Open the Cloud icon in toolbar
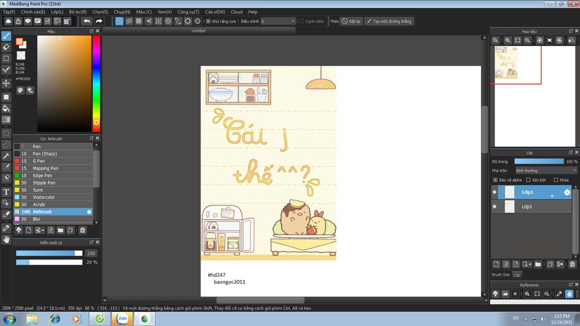 (x=8, y=21)
